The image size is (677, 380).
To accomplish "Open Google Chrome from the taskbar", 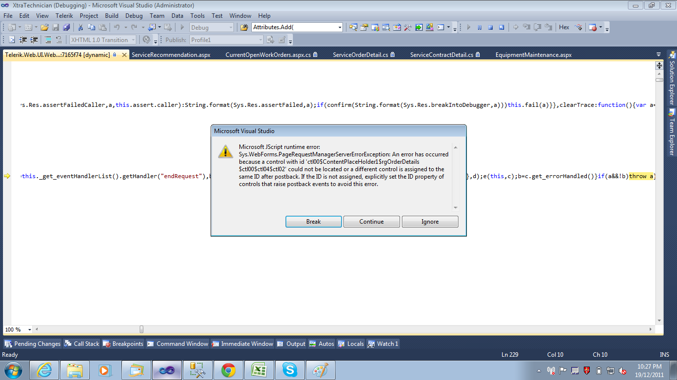I will [x=228, y=370].
